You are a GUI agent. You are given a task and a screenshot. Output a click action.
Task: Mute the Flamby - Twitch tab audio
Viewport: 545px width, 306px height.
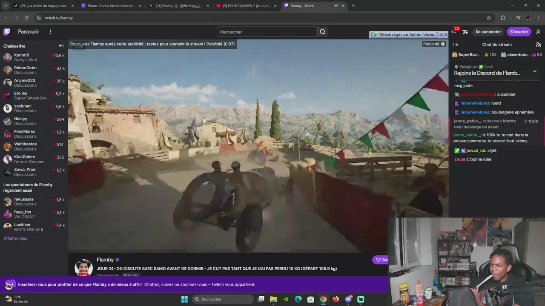336,6
